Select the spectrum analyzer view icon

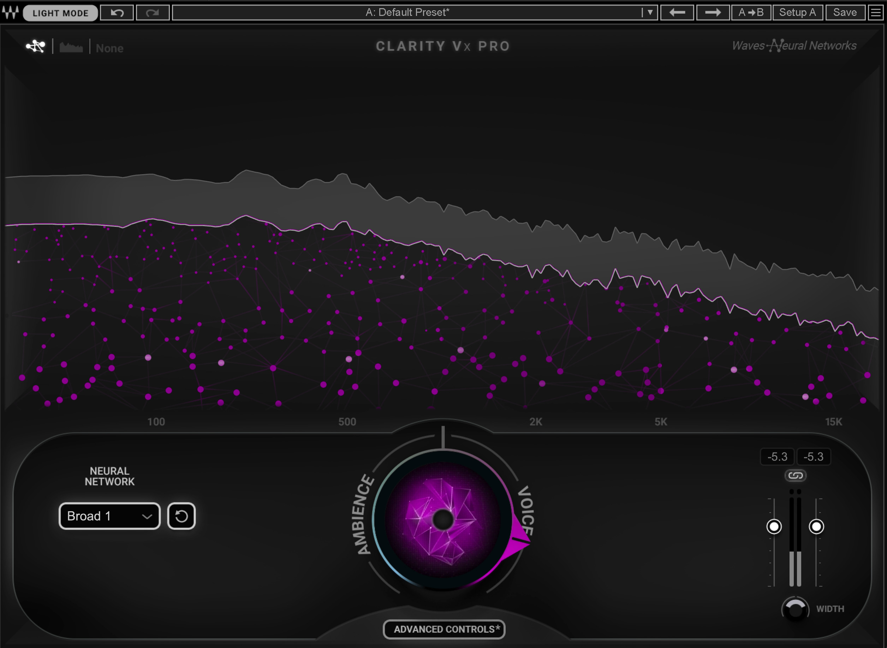(71, 47)
